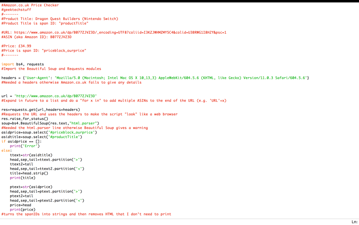Screen dimensions: 359x225
Task: Click the "soup=bs4.BeautifulSoup" line
Action: point(50,123)
